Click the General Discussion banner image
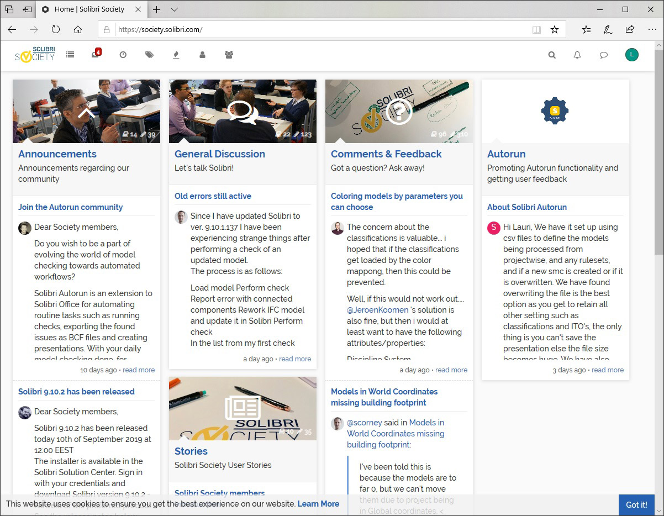This screenshot has width=664, height=516. coord(243,111)
